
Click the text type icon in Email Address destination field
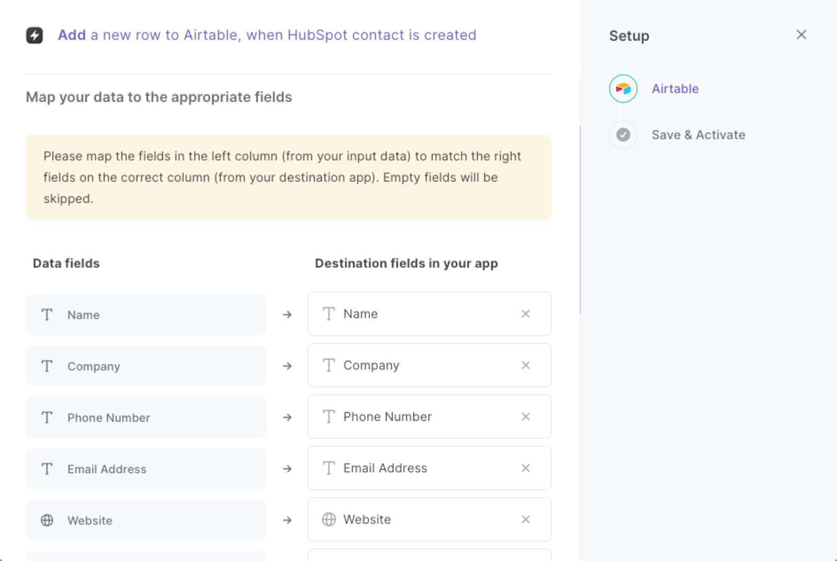[329, 468]
